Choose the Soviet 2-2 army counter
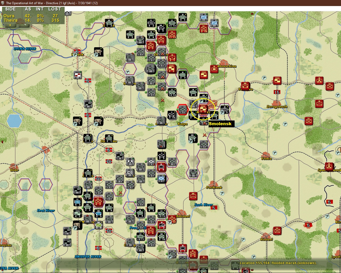 [x=172, y=69]
